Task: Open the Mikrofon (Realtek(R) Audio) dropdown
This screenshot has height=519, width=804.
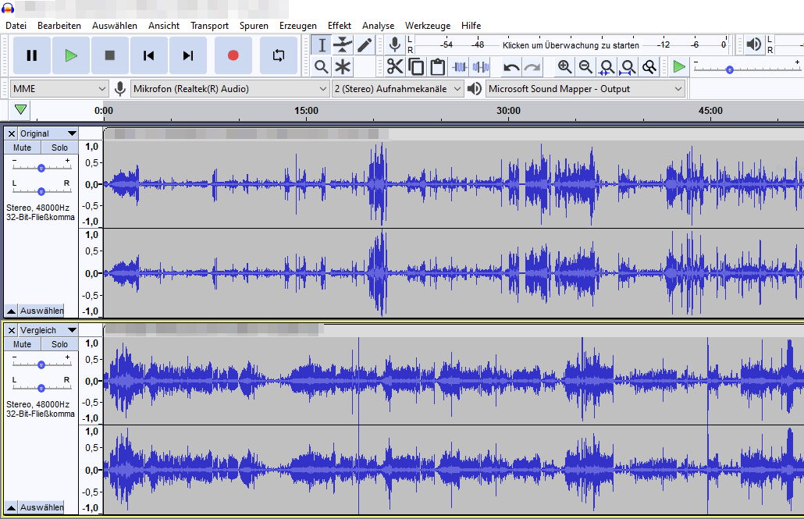Action: 229,89
